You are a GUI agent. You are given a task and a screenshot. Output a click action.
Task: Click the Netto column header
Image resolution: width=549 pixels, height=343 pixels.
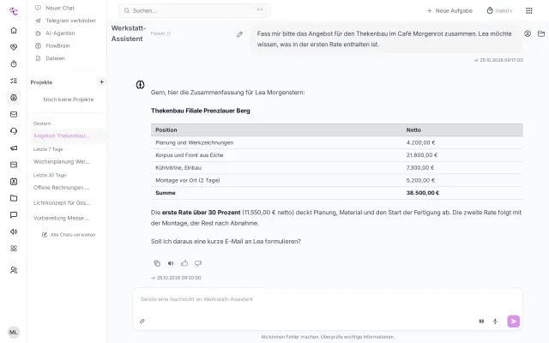[413, 129]
